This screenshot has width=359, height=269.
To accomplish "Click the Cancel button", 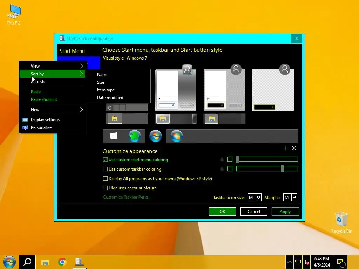I will click(x=254, y=212).
